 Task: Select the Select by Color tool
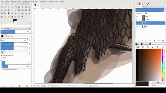[x=16, y=7]
